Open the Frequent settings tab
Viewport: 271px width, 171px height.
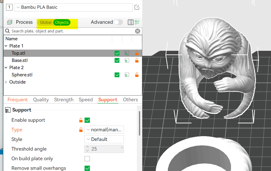pos(17,100)
